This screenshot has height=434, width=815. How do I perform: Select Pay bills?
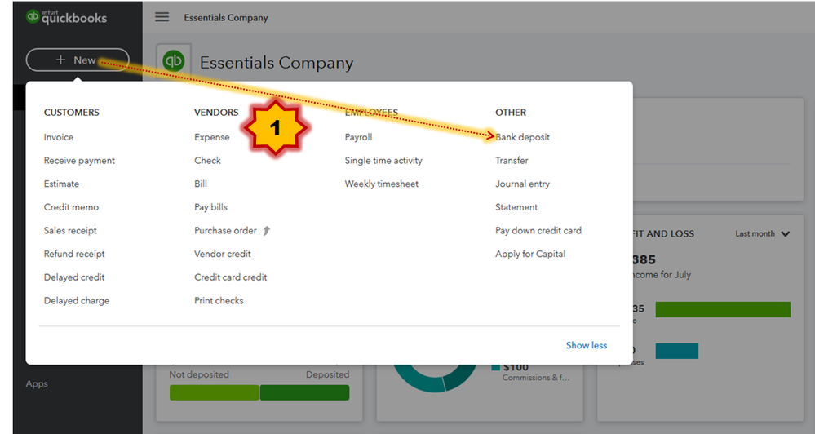211,207
